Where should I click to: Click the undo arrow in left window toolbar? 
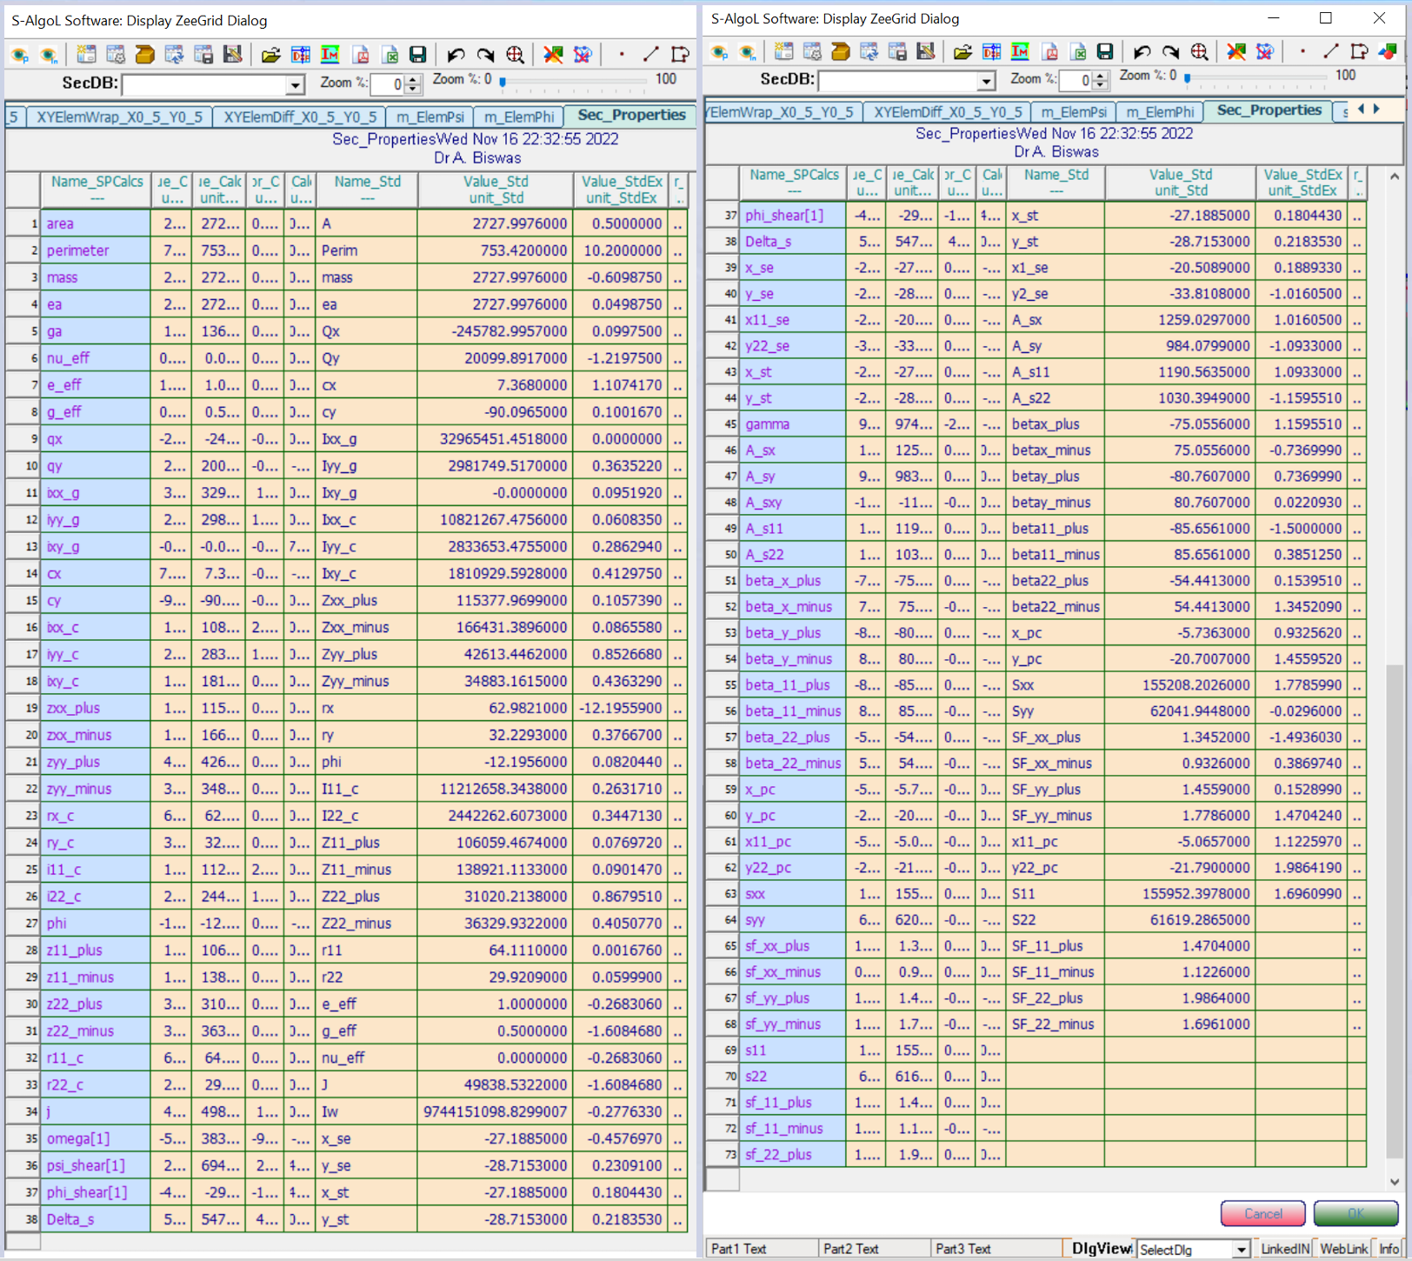(x=456, y=55)
